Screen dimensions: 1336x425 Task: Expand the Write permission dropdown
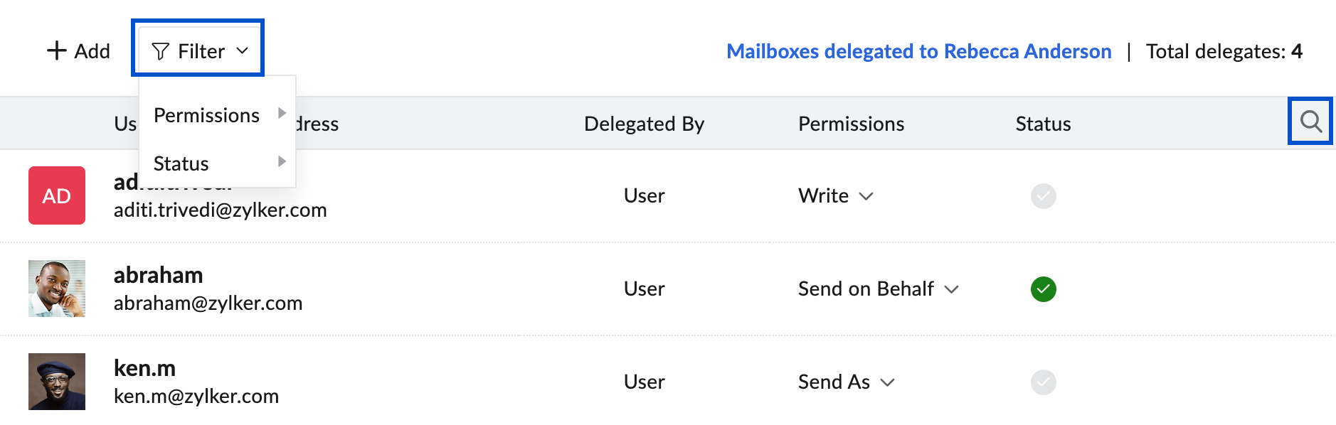[x=866, y=196]
